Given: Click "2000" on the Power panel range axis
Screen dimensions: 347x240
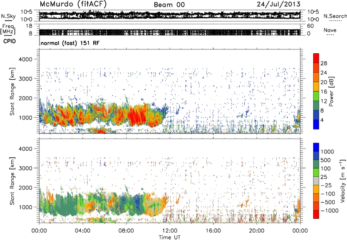Looking at the screenshot, I should [x=26, y=98].
